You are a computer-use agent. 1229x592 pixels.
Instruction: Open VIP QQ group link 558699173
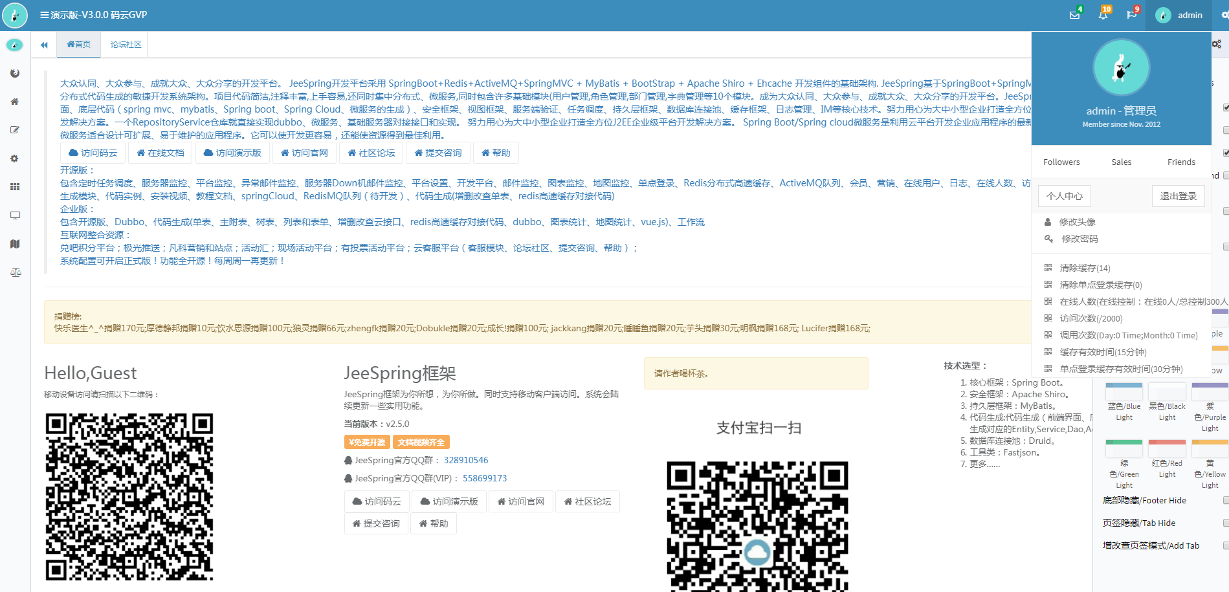[x=485, y=478]
